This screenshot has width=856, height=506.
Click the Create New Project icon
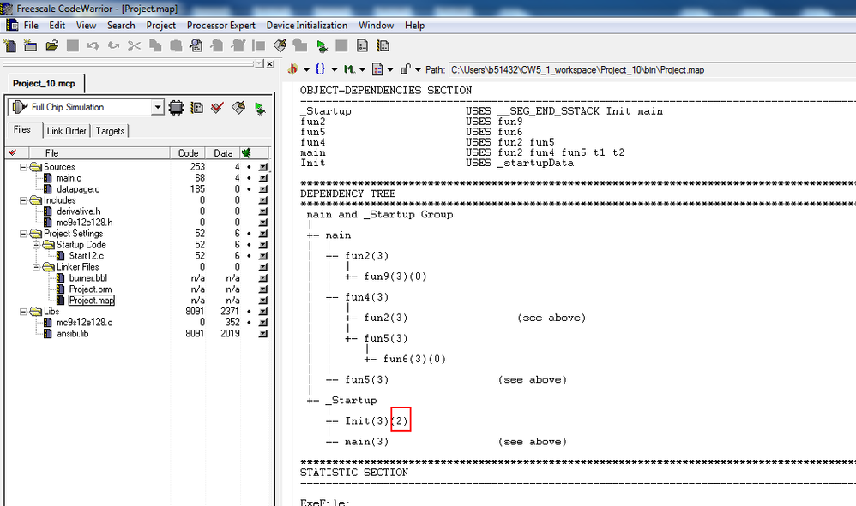pyautogui.click(x=31, y=45)
